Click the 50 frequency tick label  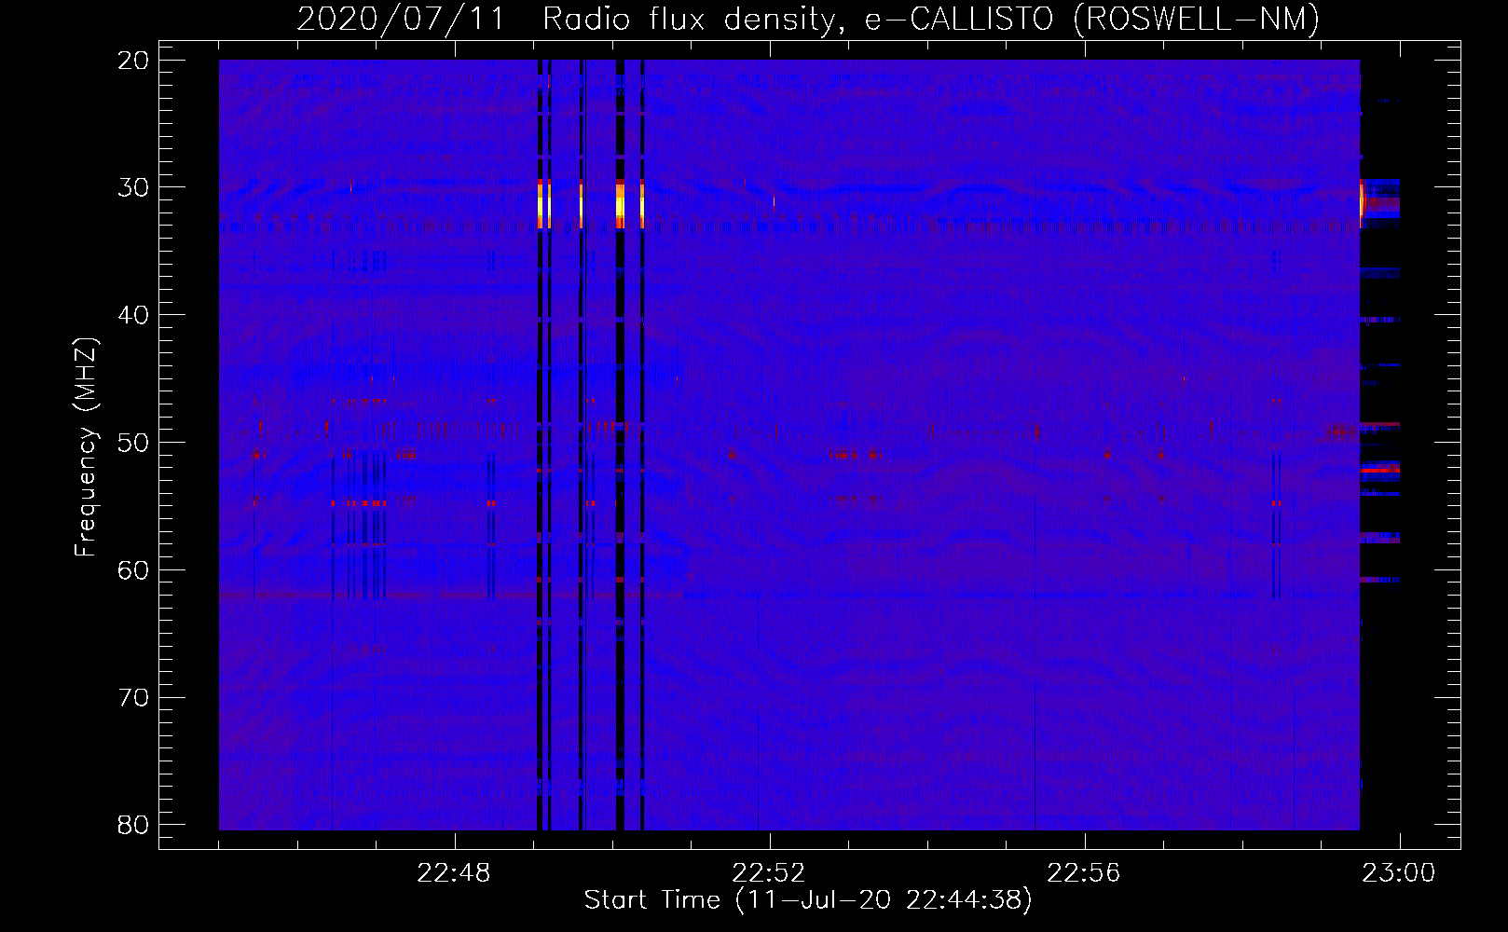click(x=133, y=443)
